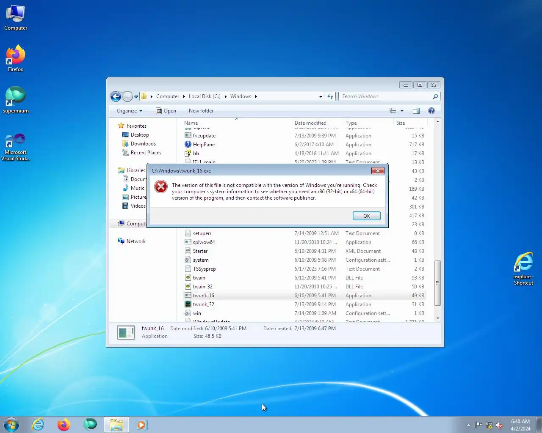
Task: Click the search magnifier icon
Action: coord(435,96)
